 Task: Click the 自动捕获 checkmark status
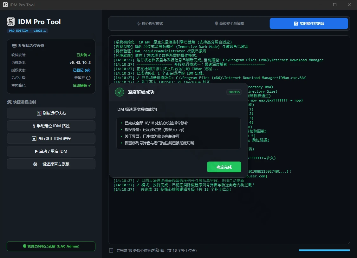82,85
